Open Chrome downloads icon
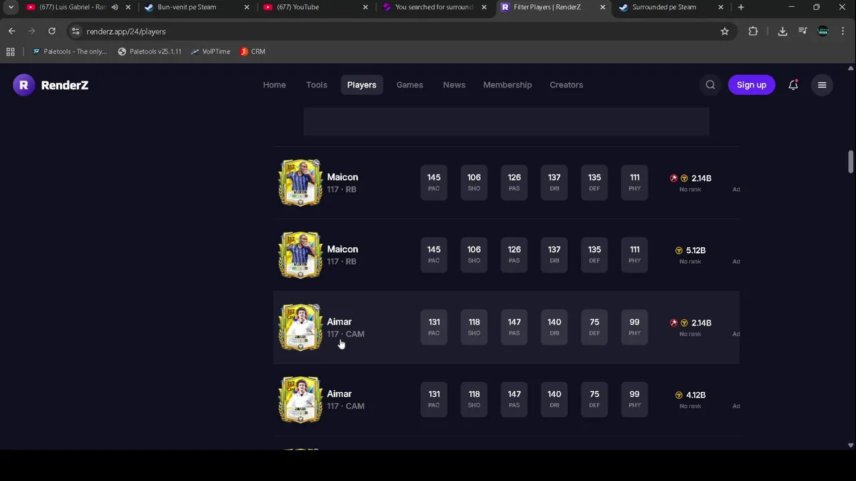This screenshot has width=856, height=481. point(782,31)
